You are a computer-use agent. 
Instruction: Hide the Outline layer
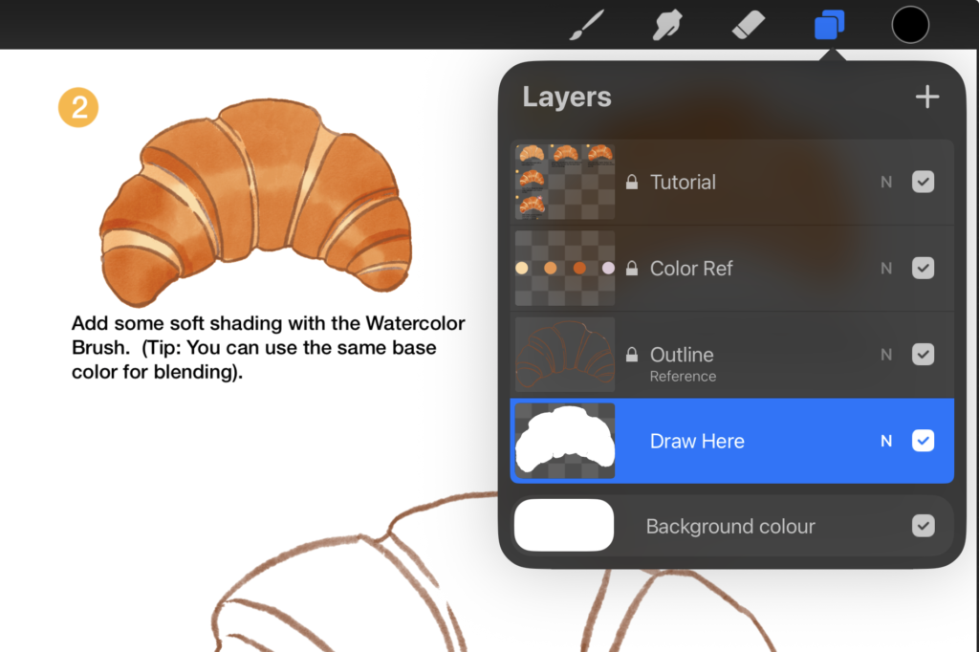[923, 354]
